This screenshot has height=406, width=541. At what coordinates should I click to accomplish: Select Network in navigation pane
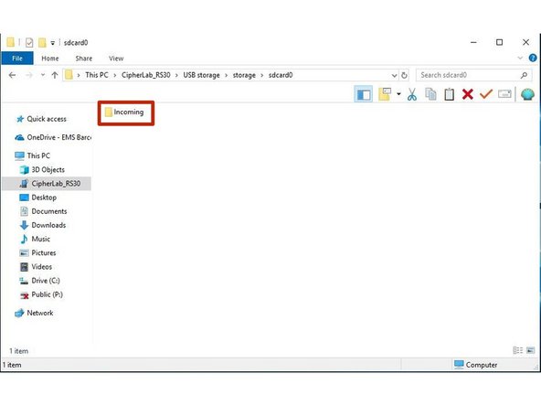34,313
